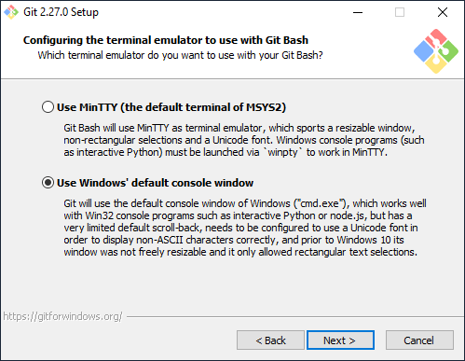Click the "Git 2.27.0 Setup" title bar text
Image resolution: width=465 pixels, height=361 pixels.
point(61,12)
